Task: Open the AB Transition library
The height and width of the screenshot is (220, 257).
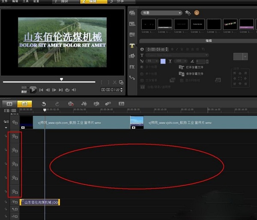Action: point(132,35)
